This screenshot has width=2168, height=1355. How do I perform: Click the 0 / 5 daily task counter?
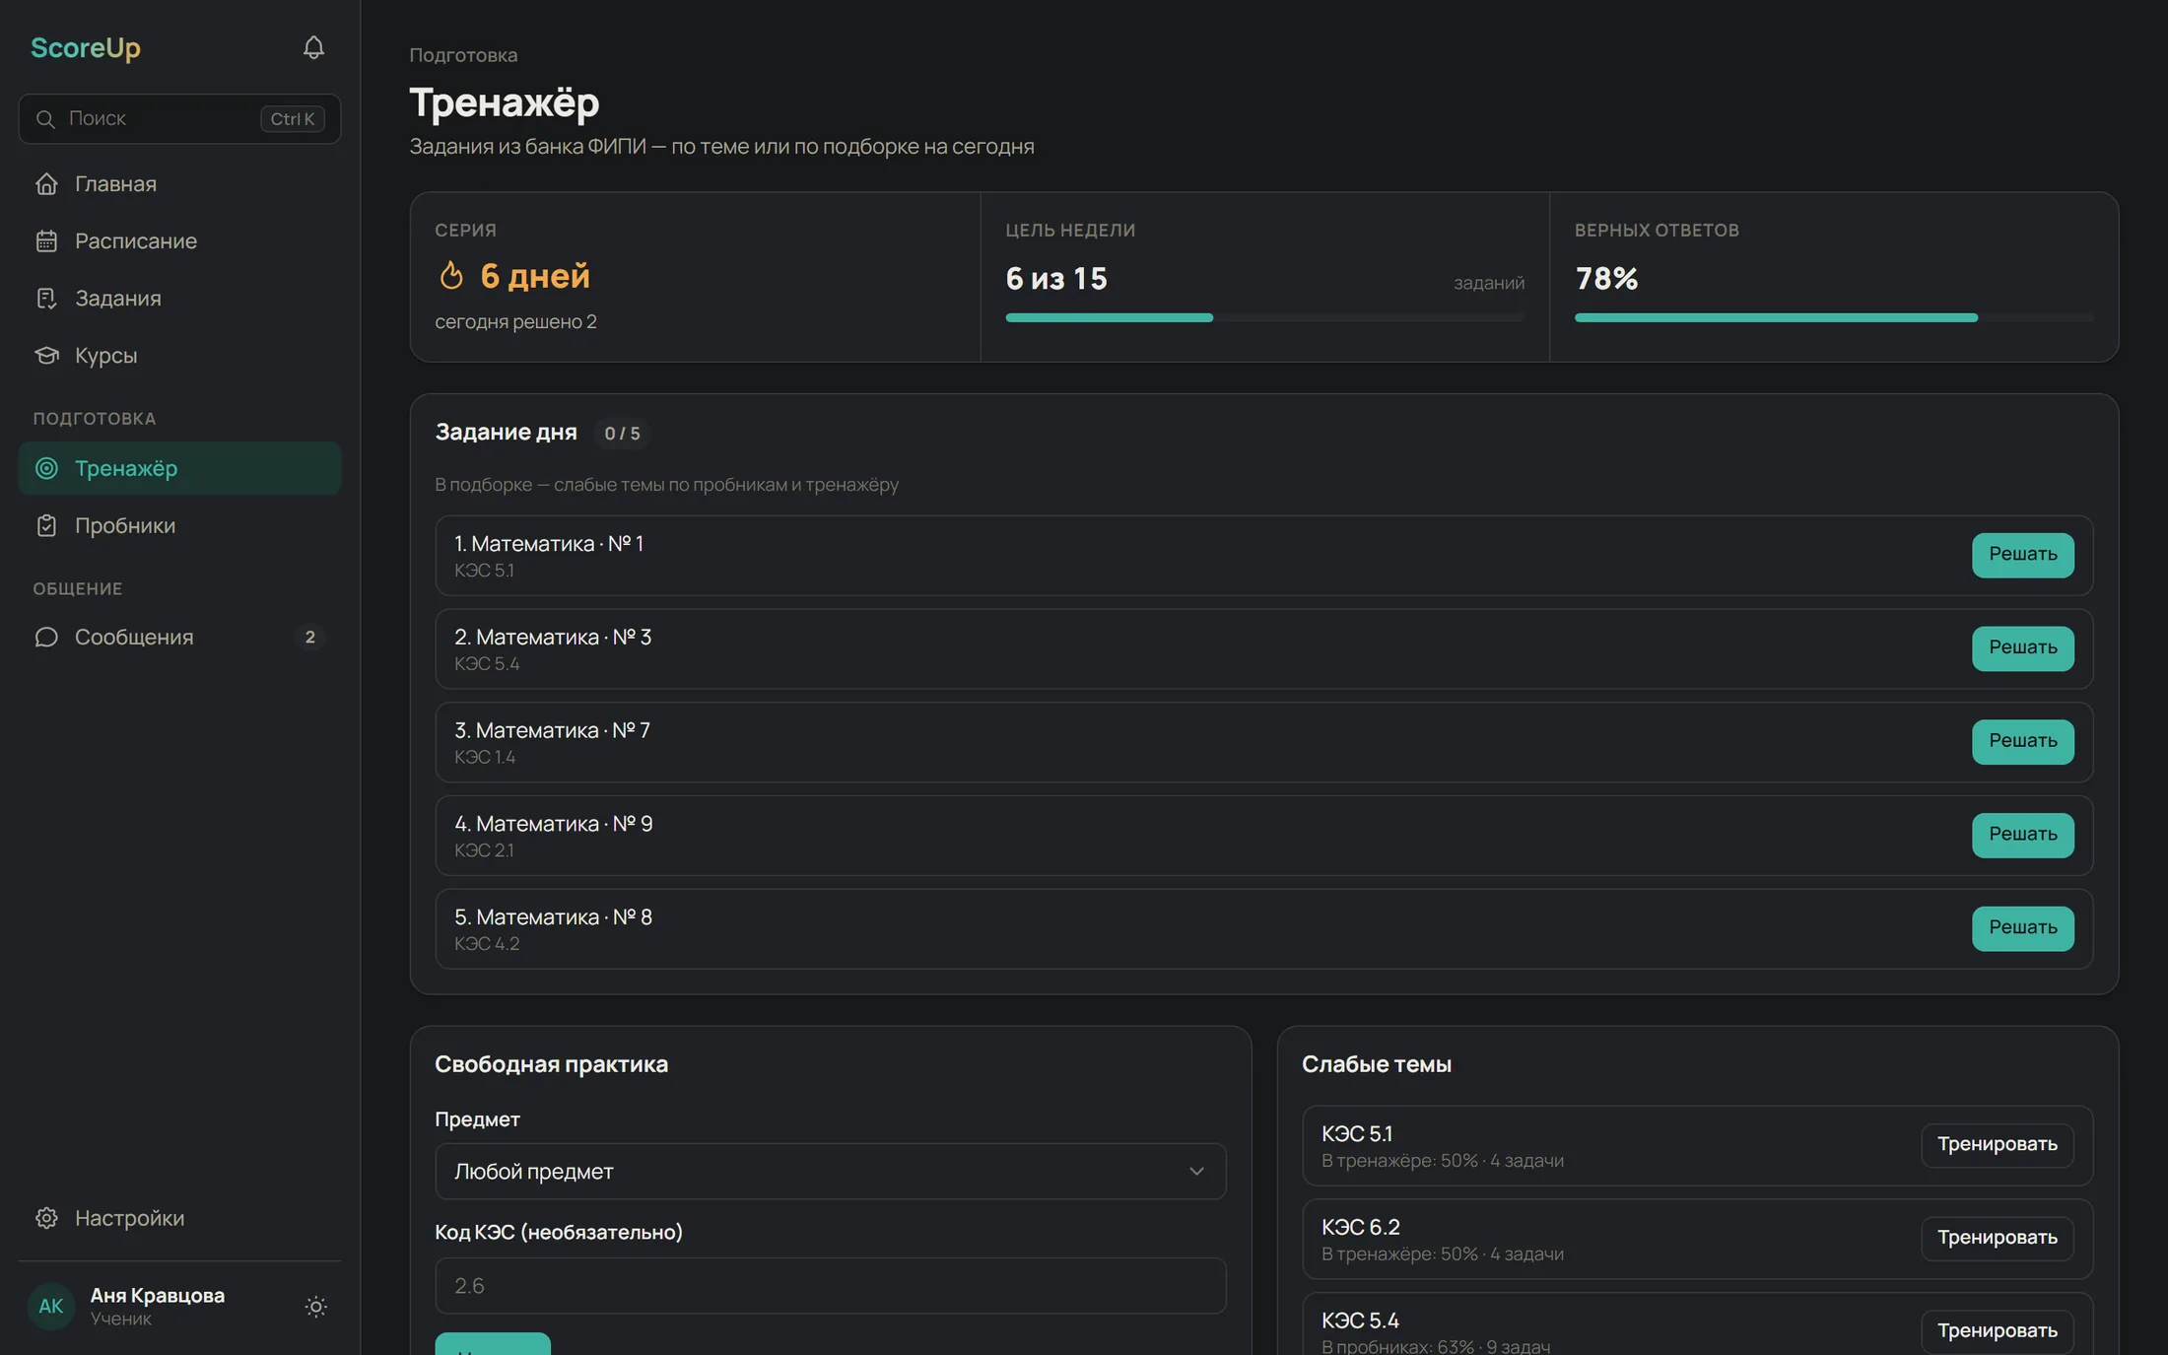622,434
